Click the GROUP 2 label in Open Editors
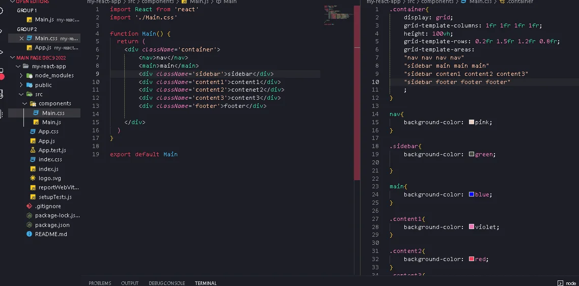The image size is (579, 286). click(27, 29)
